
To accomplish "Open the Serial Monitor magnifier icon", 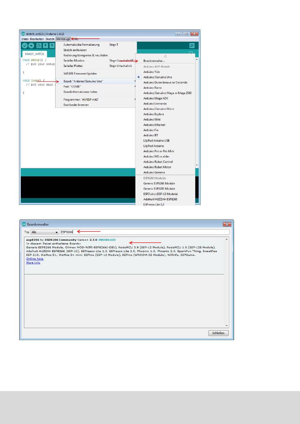I will coord(192,46).
